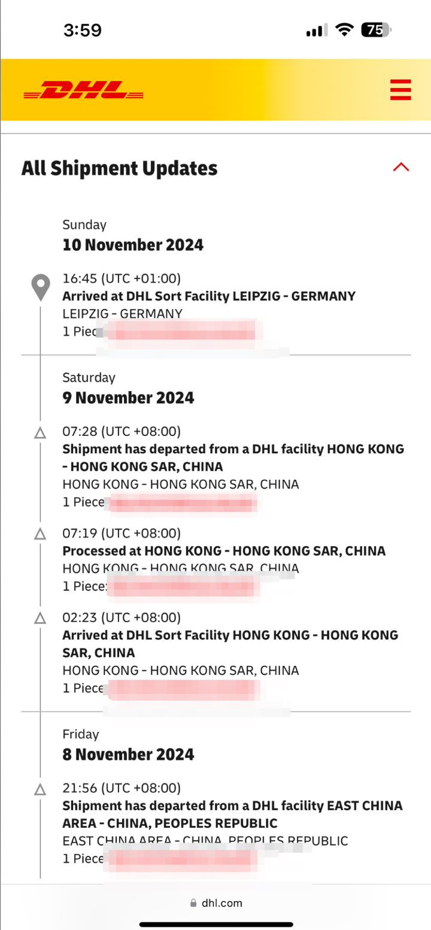Select Arrived at DHL Sort Facility LEIPZIG entry
The image size is (431, 930).
point(209,296)
